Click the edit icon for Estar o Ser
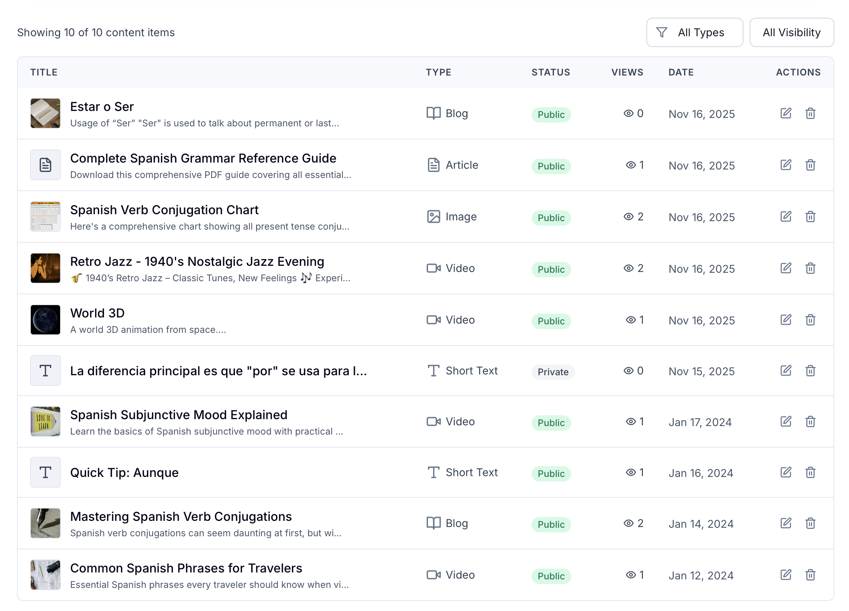 (x=786, y=113)
